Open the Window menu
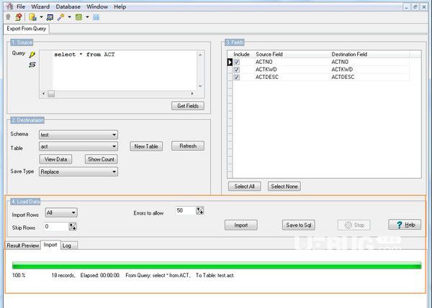432x308 pixels. click(97, 6)
